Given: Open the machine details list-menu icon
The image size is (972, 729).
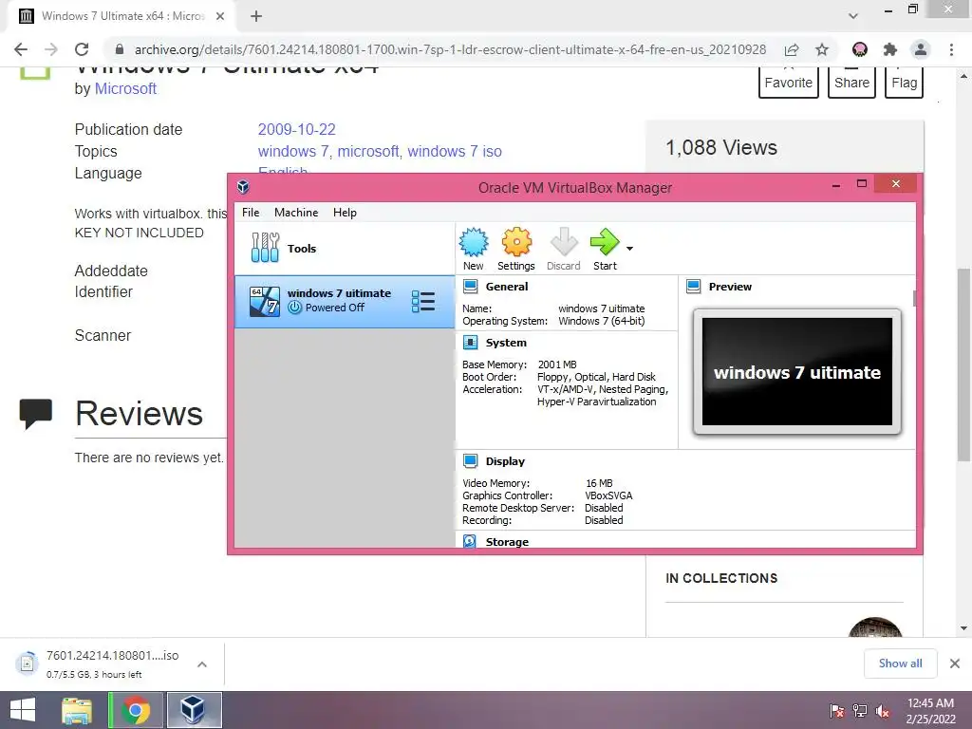Looking at the screenshot, I should (x=423, y=302).
